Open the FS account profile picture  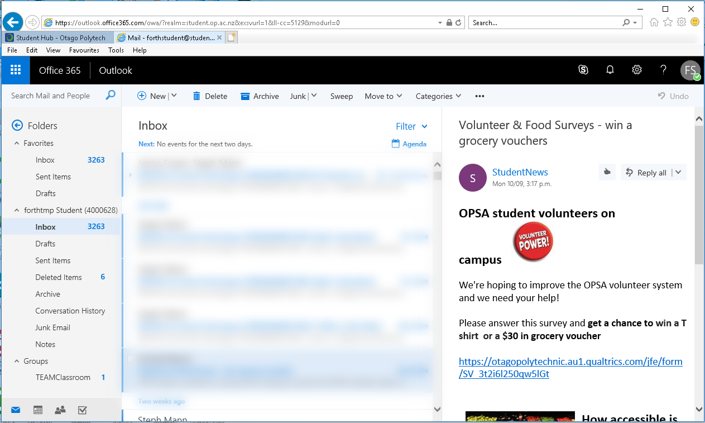690,70
